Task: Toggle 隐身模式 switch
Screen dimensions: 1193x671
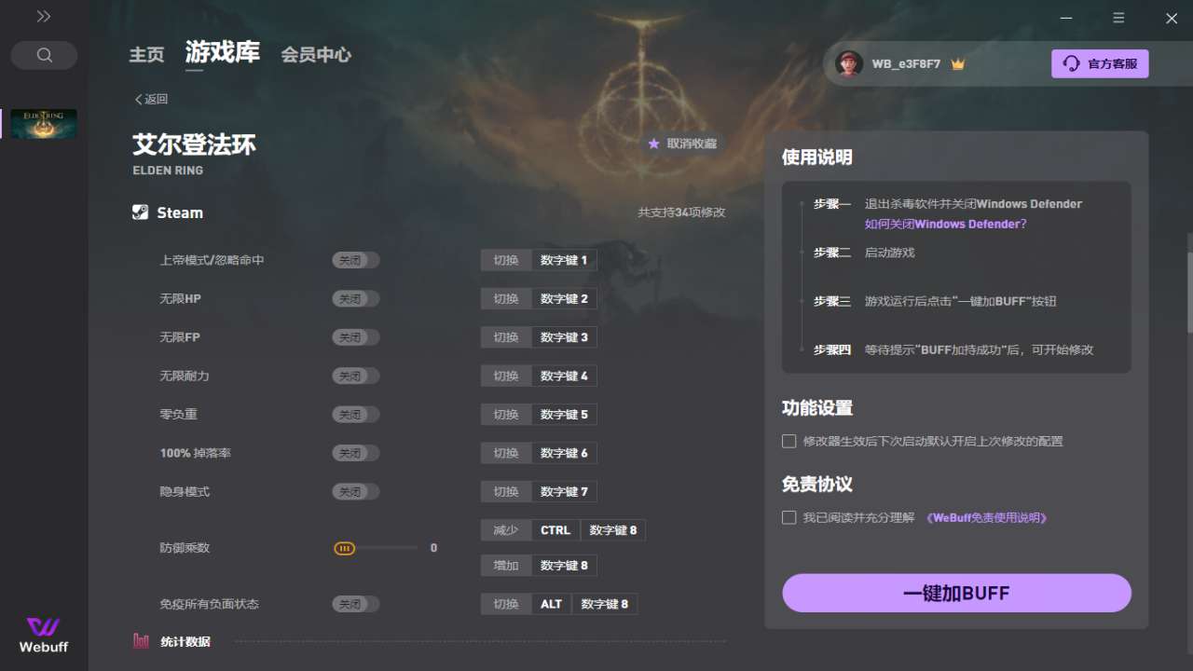Action: tap(356, 492)
